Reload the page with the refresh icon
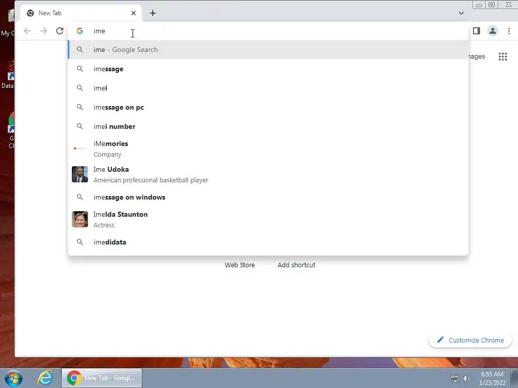The width and height of the screenshot is (518, 388). (60, 31)
